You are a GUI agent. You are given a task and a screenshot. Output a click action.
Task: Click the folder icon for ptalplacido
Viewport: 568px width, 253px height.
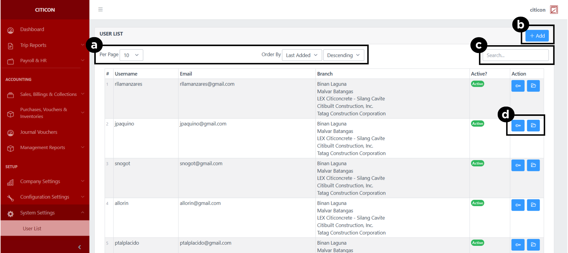pyautogui.click(x=533, y=245)
